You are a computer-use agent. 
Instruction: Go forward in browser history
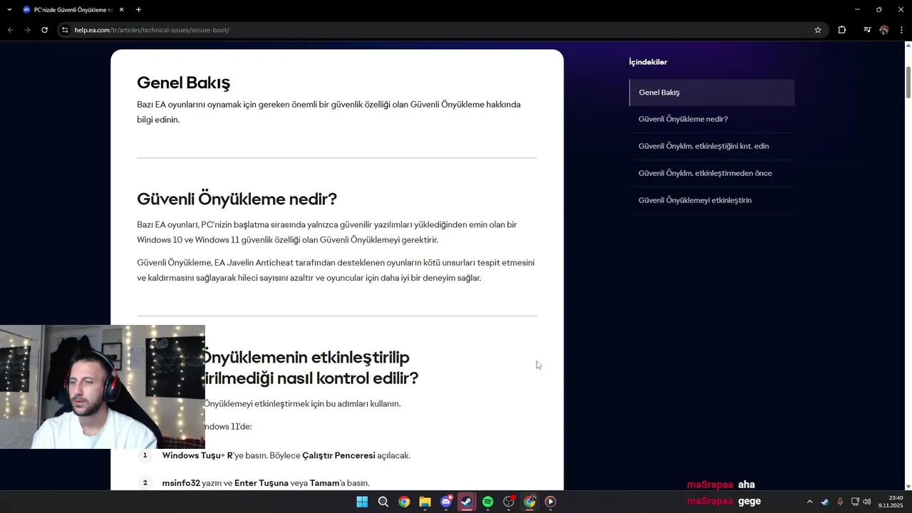pos(27,30)
